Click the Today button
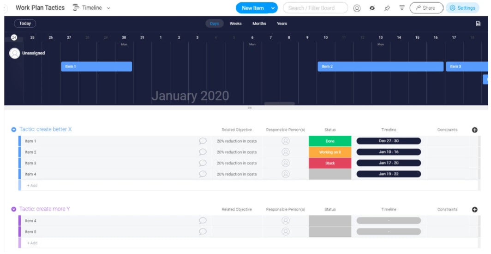This screenshot has height=254, width=491. click(25, 24)
